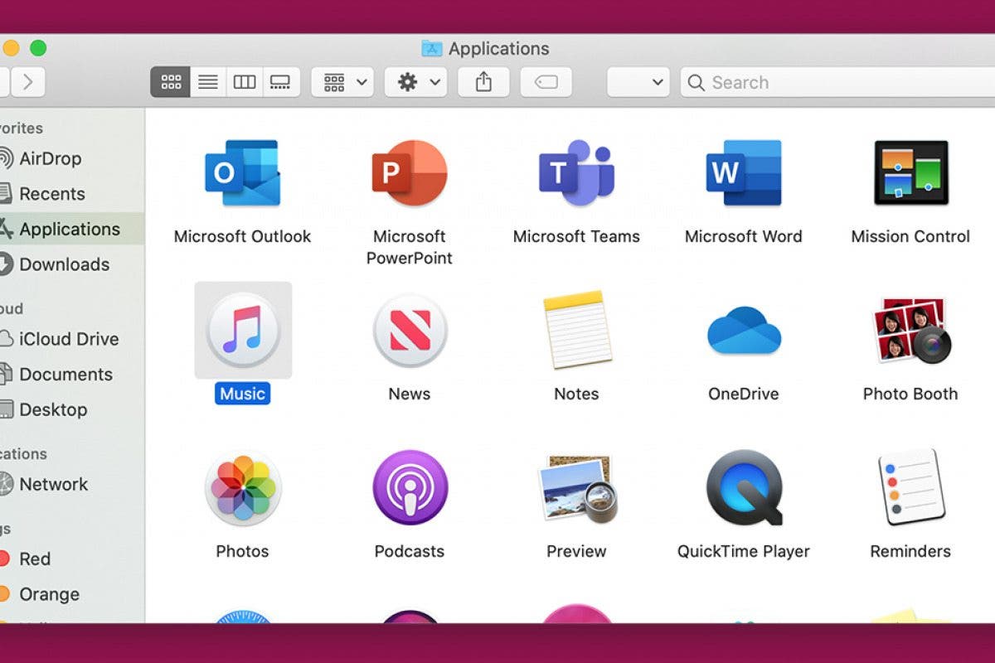Viewport: 995px width, 663px height.
Task: Switch to list view
Action: (x=208, y=82)
